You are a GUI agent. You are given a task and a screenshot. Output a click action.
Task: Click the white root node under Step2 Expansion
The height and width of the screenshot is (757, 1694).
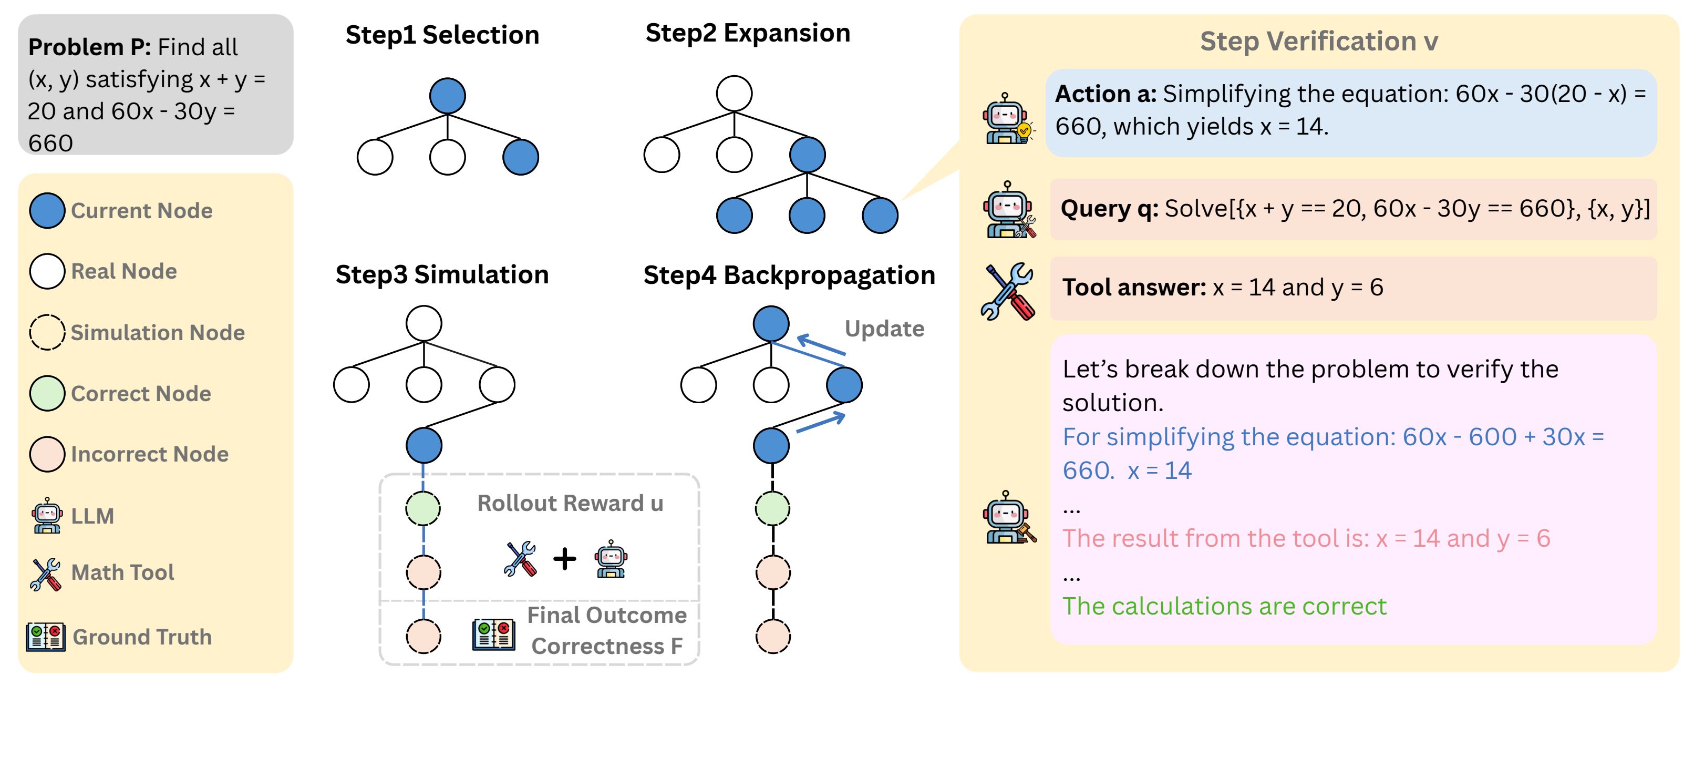coord(734,94)
